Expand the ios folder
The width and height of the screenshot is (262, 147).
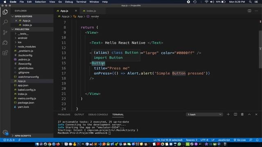point(20,42)
